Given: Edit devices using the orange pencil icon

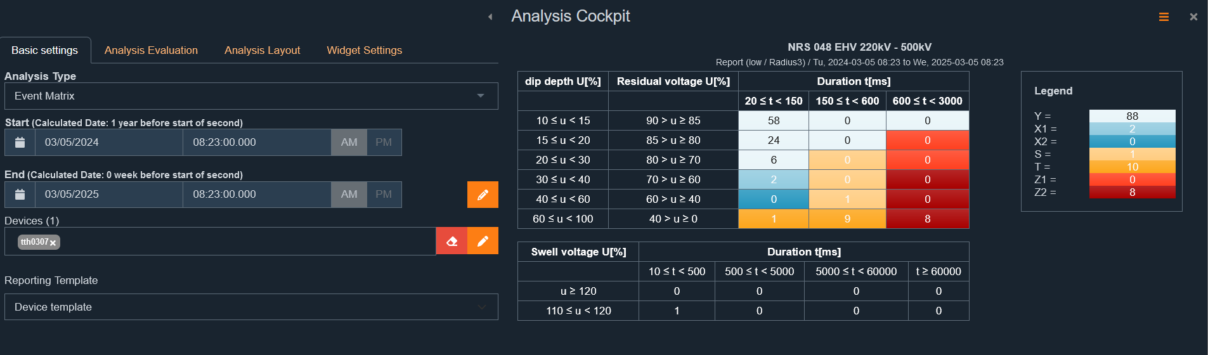Looking at the screenshot, I should click(x=483, y=241).
